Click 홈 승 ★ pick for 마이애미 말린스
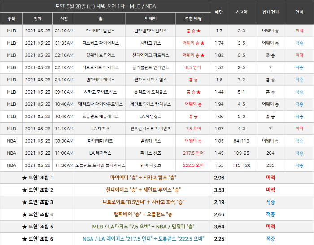The height and width of the screenshot is (245, 314). 193,31
